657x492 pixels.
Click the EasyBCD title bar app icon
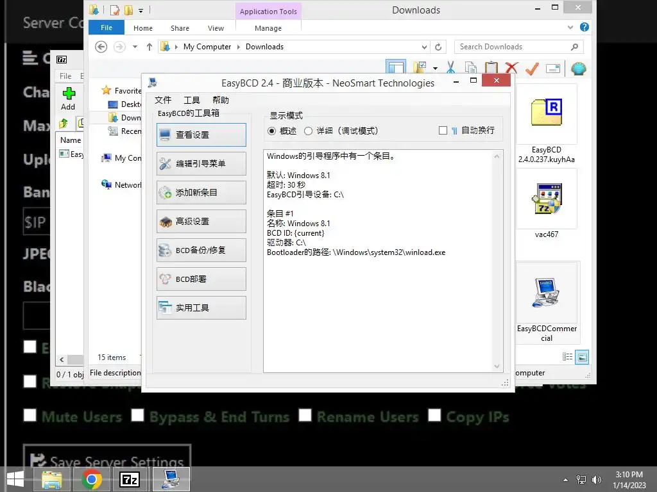pyautogui.click(x=153, y=83)
